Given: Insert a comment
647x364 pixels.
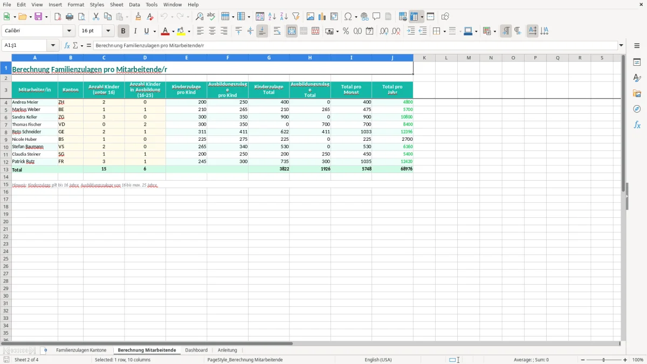Looking at the screenshot, I should click(x=376, y=17).
